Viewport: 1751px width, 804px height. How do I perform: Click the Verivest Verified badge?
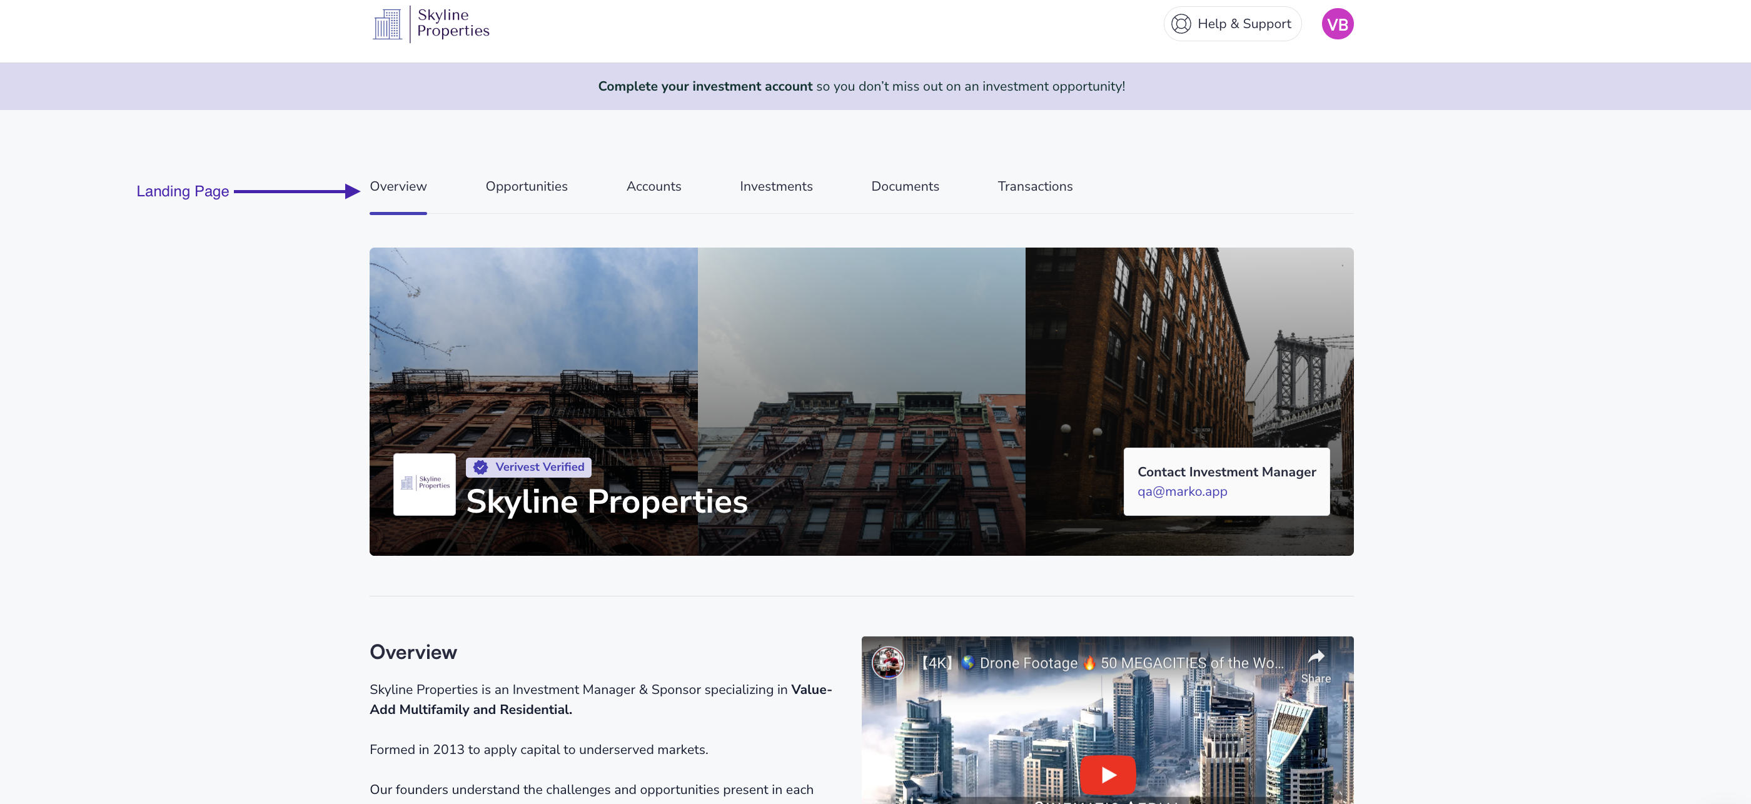pyautogui.click(x=528, y=467)
